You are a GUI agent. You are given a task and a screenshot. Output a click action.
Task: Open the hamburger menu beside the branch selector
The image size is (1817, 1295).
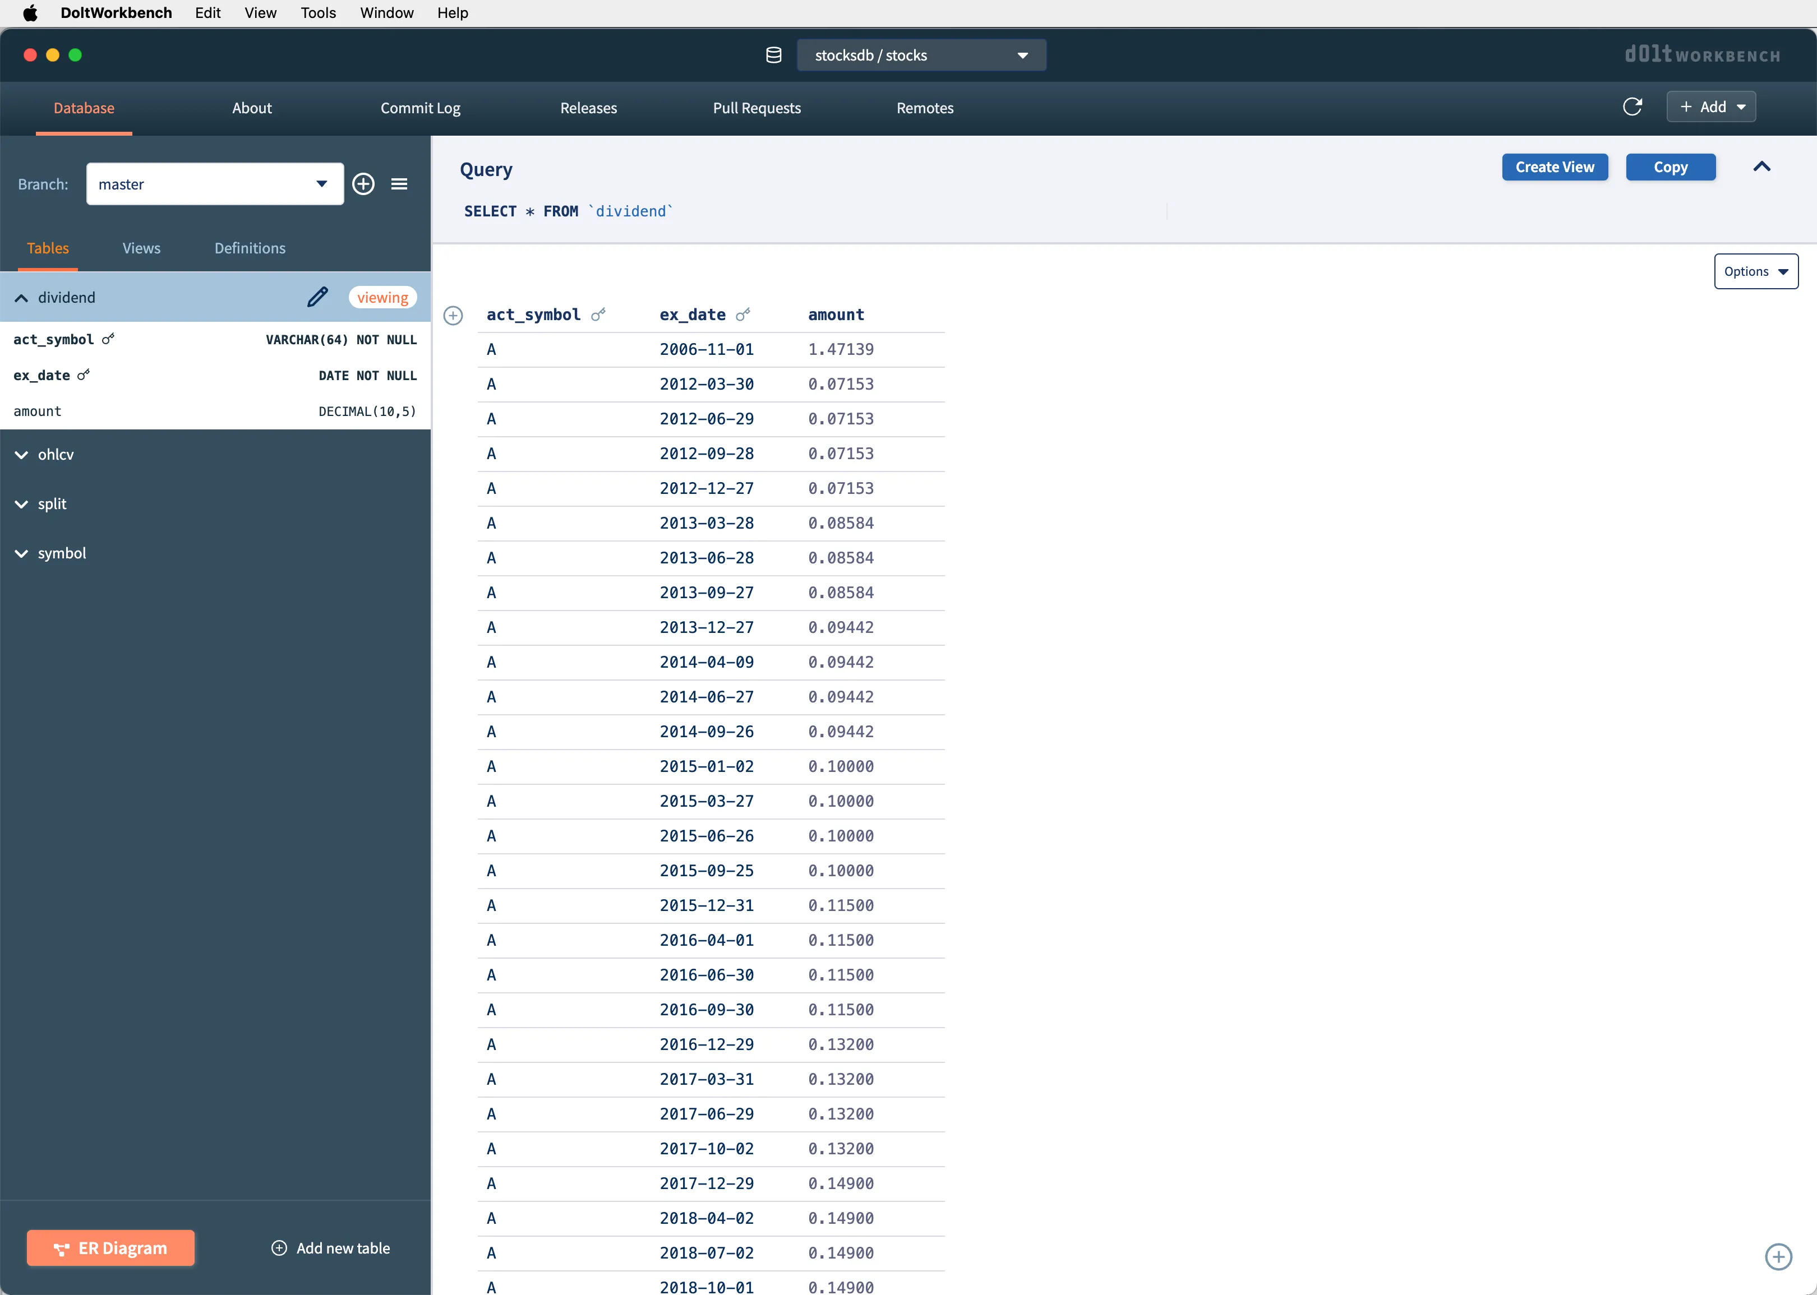(x=400, y=184)
